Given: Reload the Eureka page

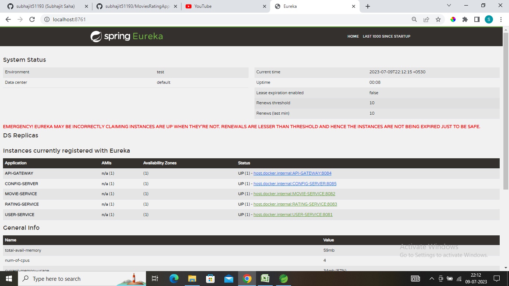Looking at the screenshot, I should tap(32, 19).
